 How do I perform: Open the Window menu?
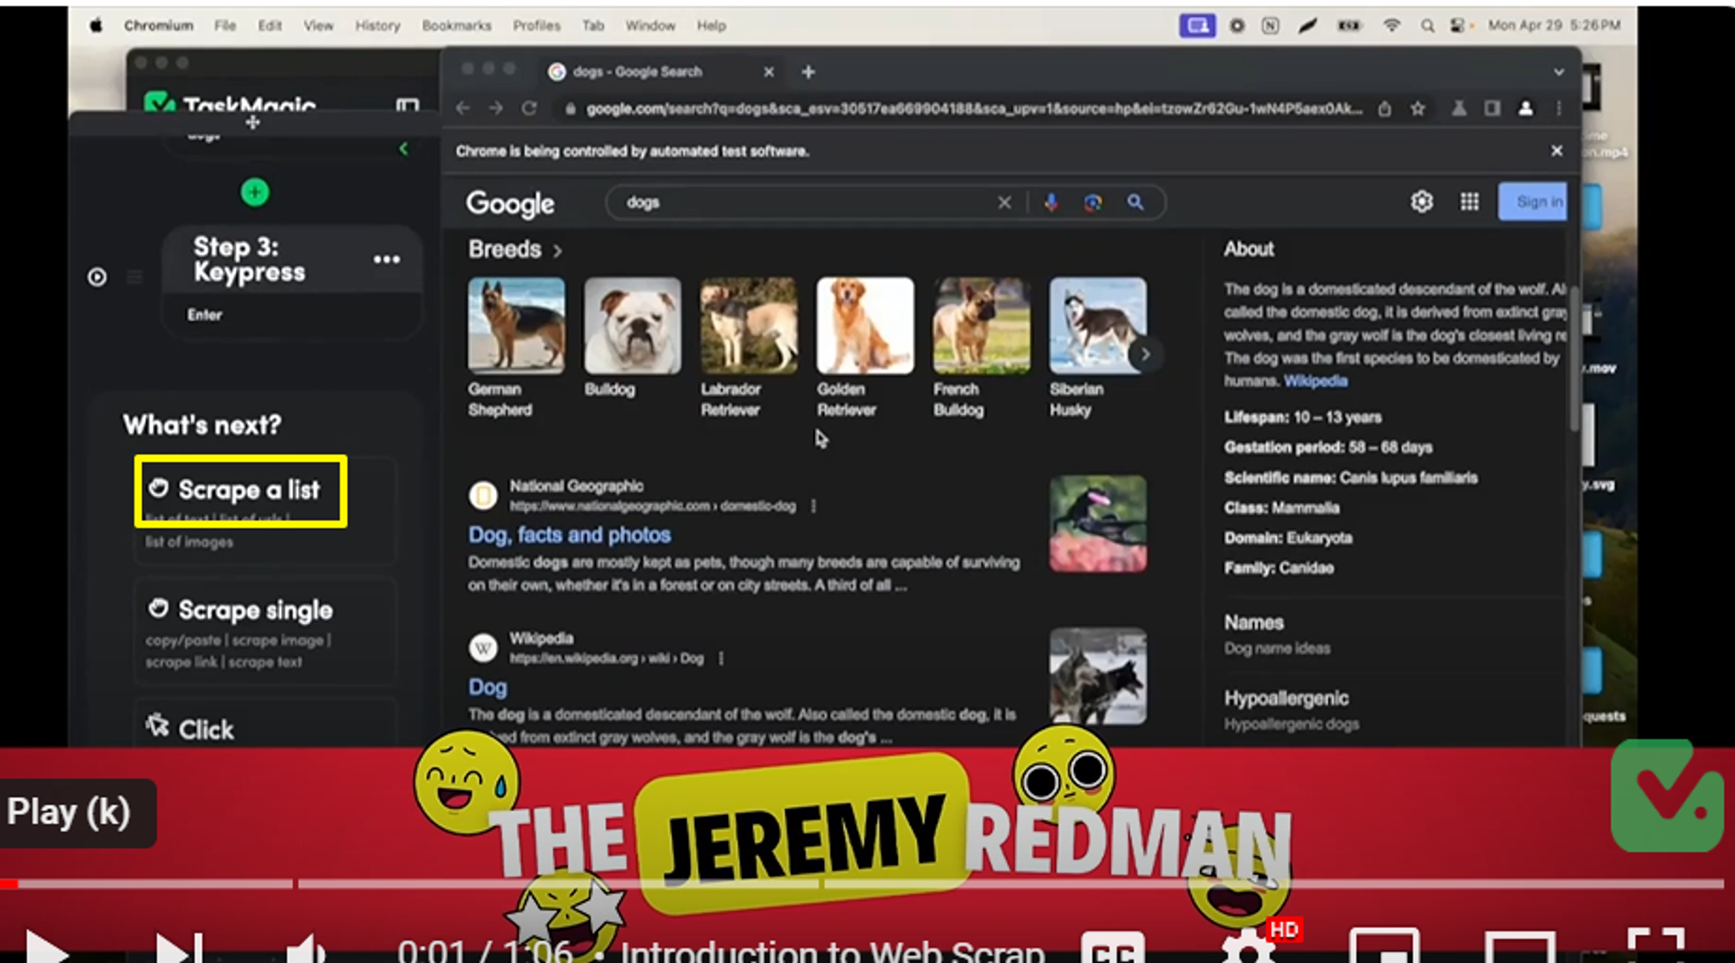650,26
